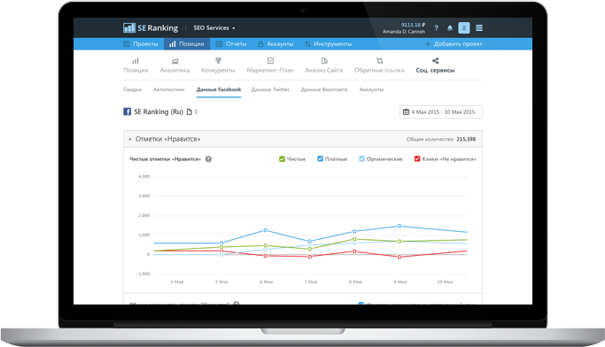Open the hamburger menu icon
The image size is (605, 347).
[x=479, y=28]
